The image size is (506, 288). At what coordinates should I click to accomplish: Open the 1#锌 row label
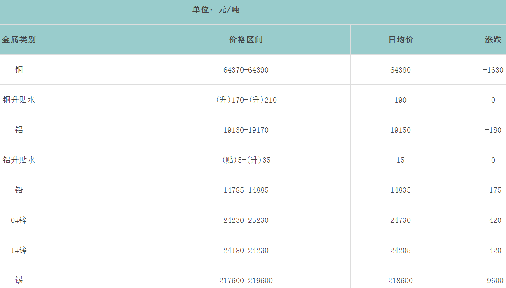coord(19,251)
